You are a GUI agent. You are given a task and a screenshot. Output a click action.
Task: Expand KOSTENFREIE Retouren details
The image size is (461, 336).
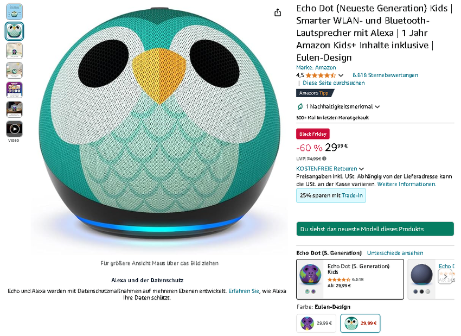pos(361,169)
